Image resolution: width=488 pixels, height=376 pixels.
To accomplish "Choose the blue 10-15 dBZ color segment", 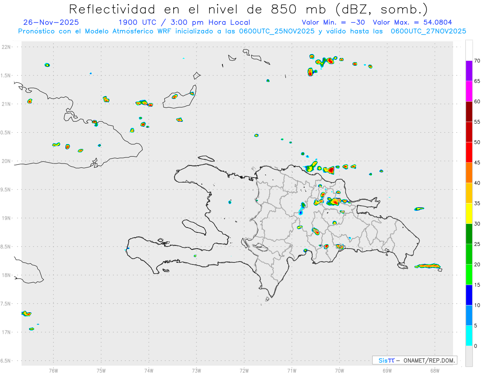I will 469,295.
